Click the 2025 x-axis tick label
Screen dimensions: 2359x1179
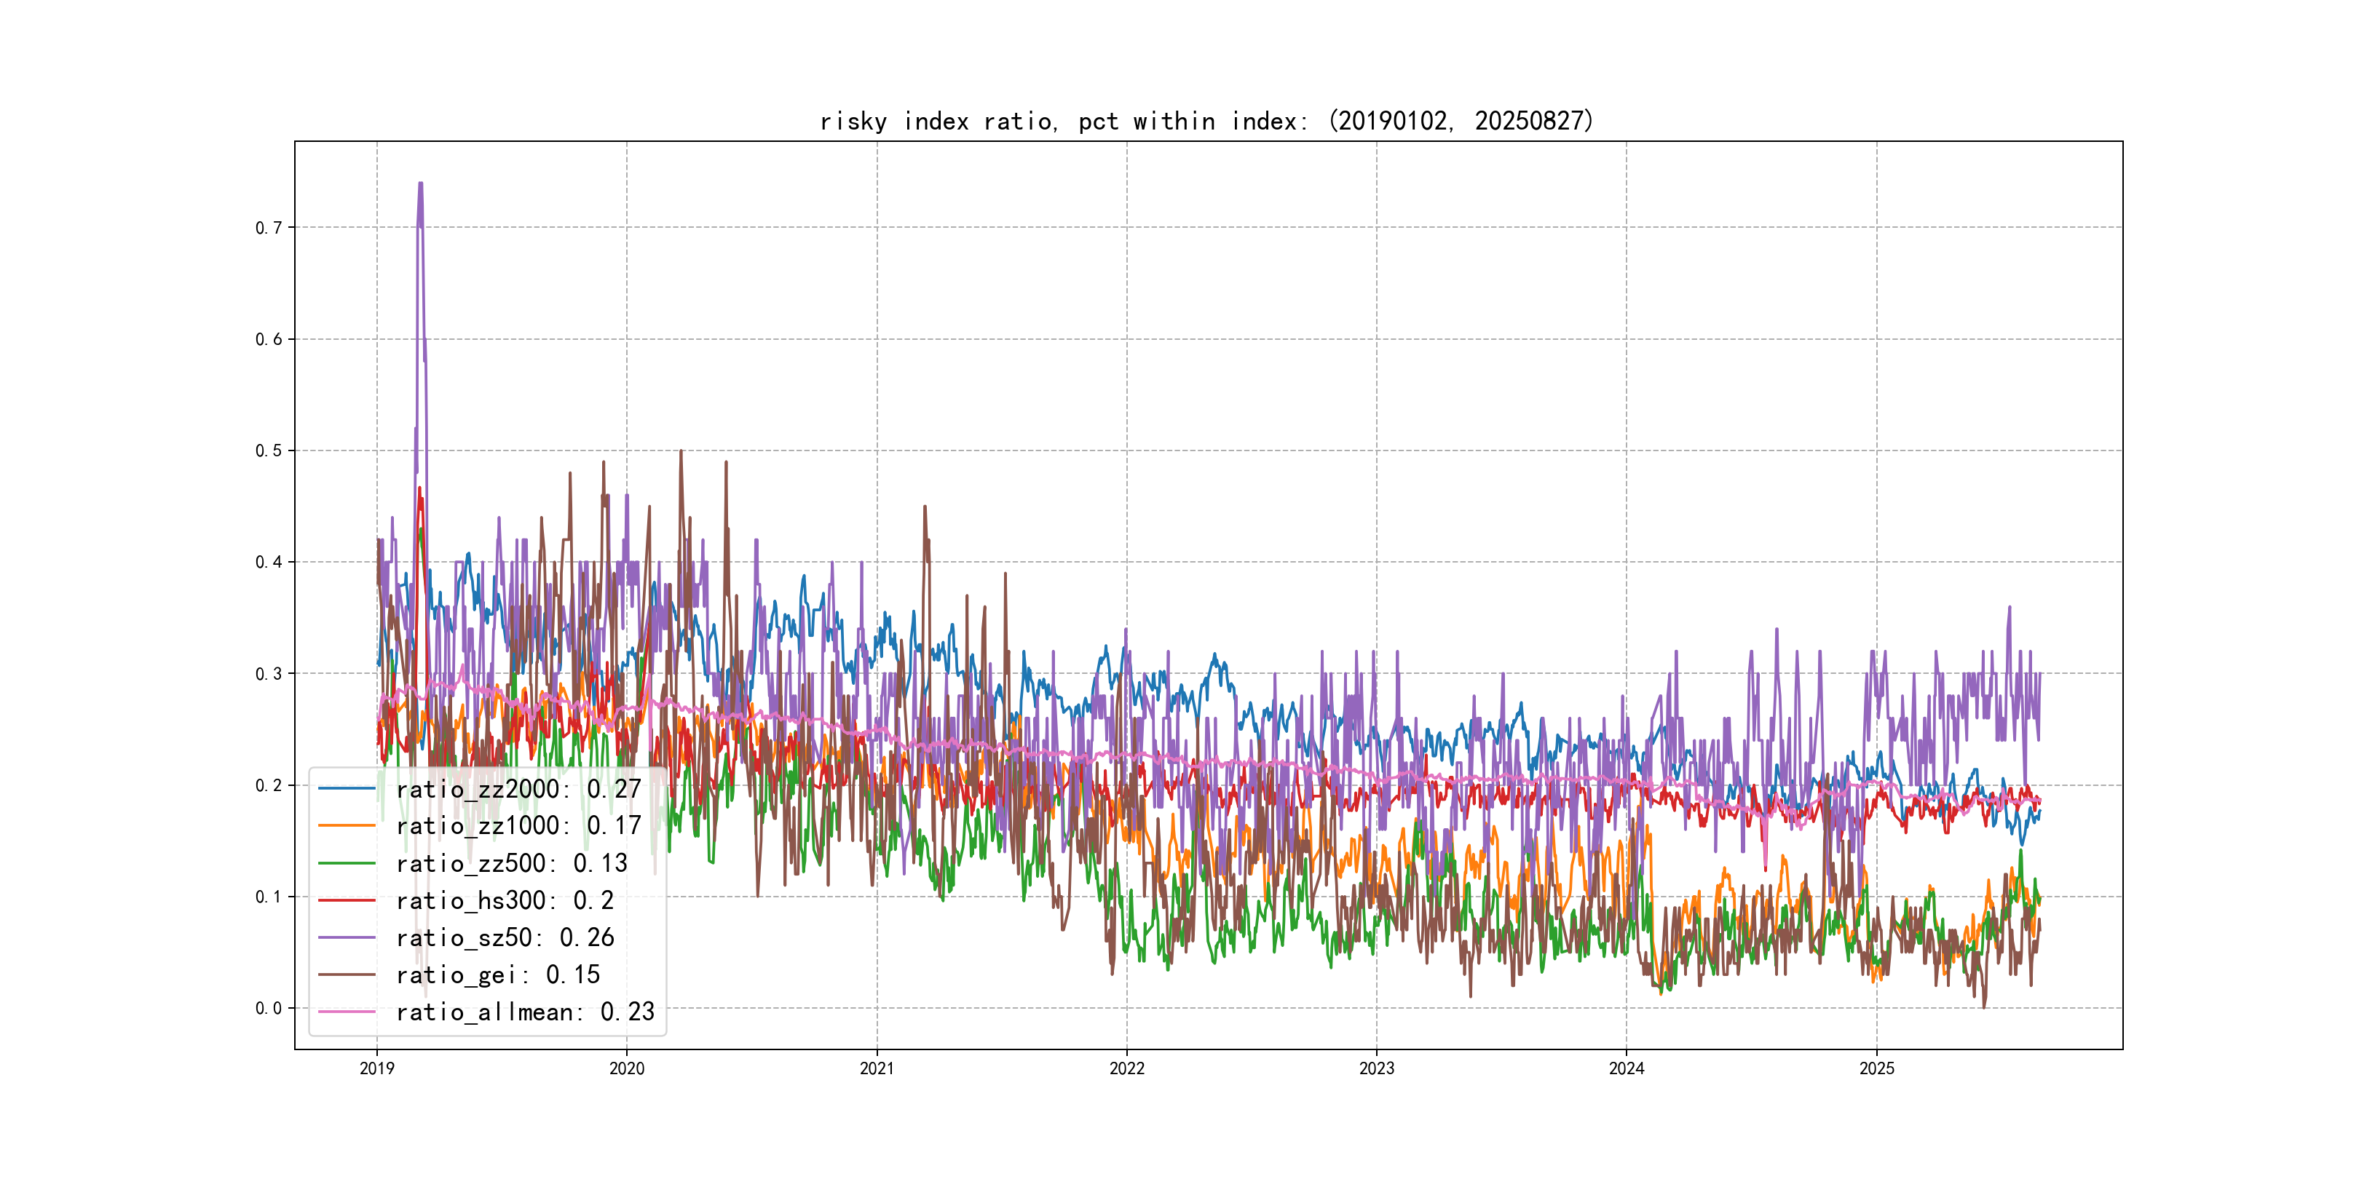[1876, 1068]
